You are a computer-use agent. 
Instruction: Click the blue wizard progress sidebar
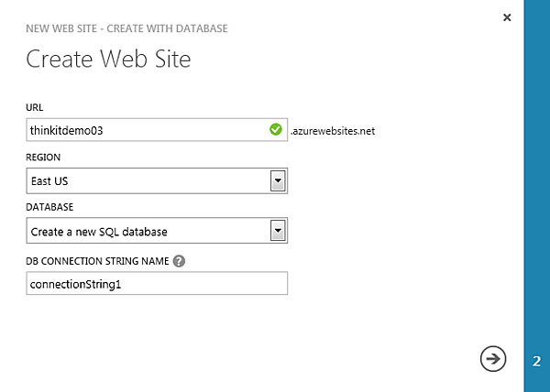click(x=536, y=183)
